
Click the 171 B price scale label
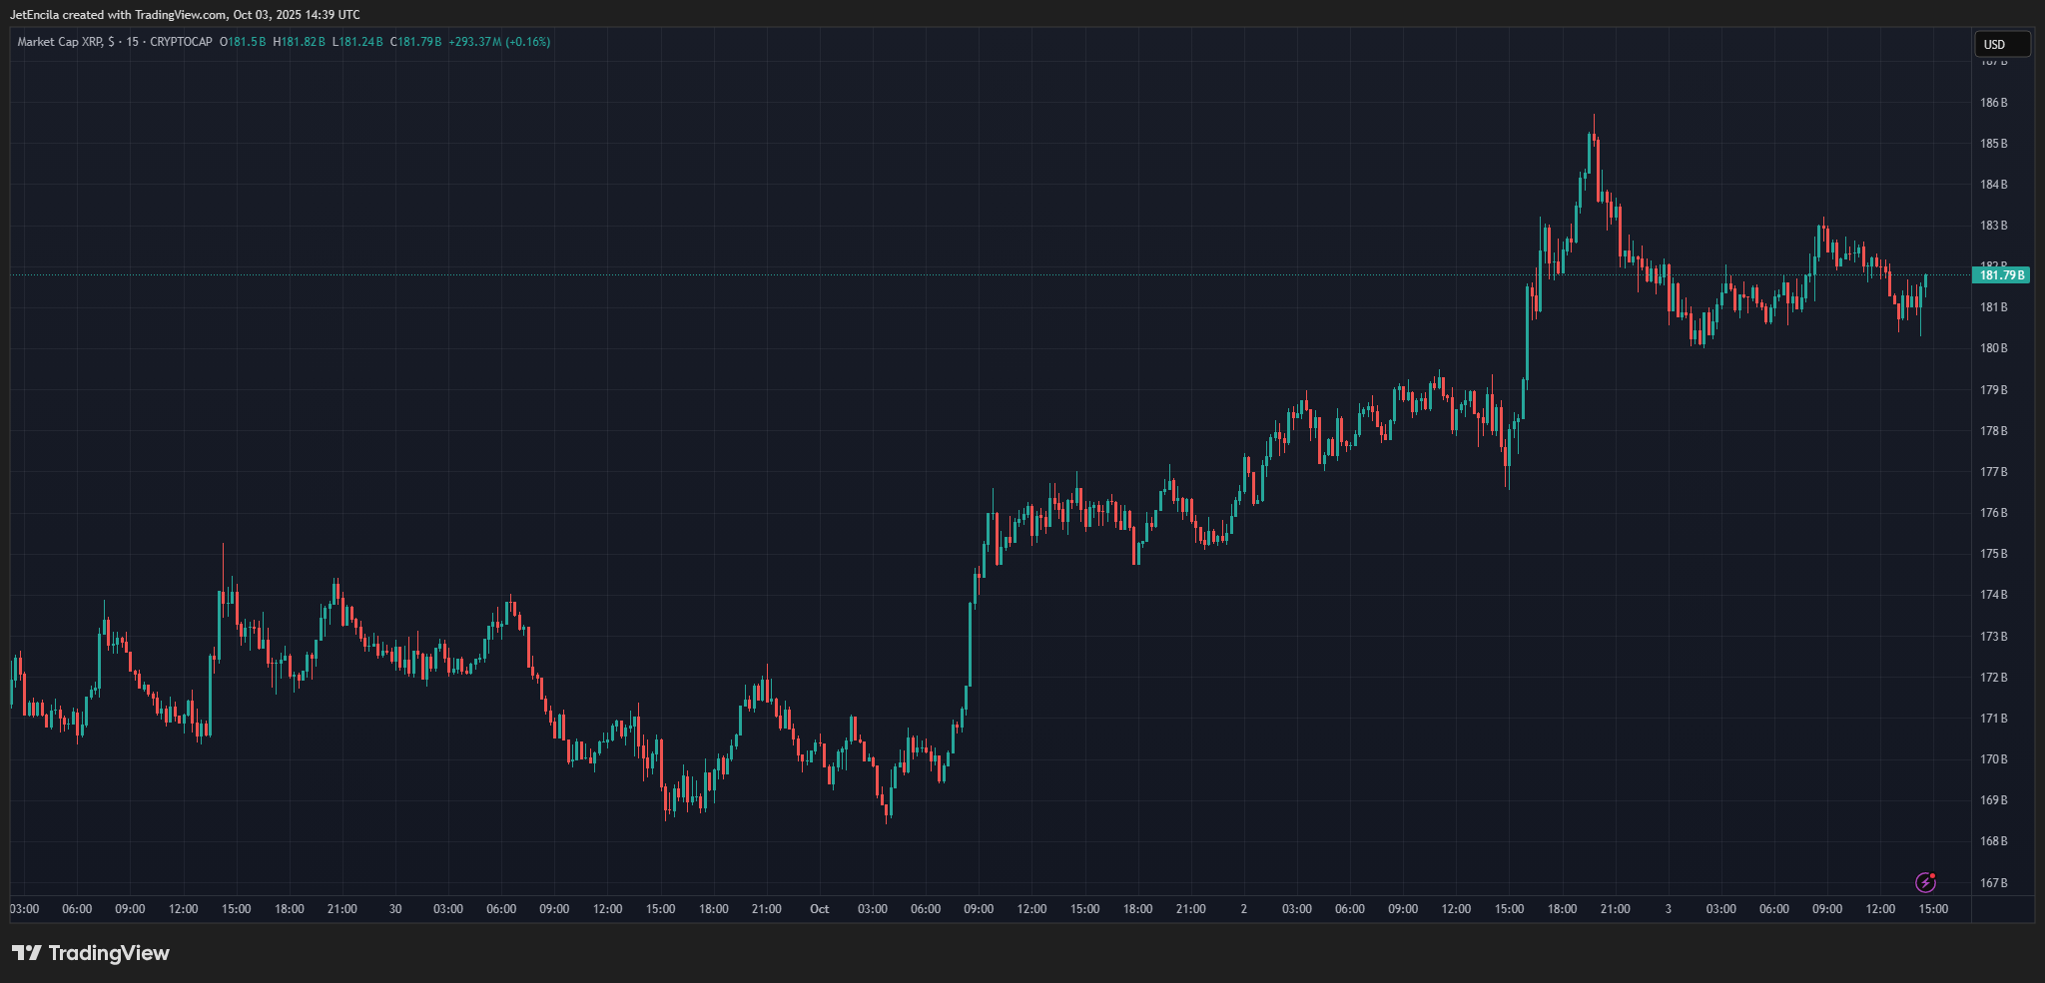(x=1993, y=719)
